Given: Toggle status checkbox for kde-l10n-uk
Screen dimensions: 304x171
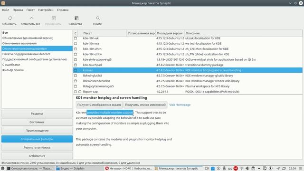Looking at the screenshot, I should (76, 38).
